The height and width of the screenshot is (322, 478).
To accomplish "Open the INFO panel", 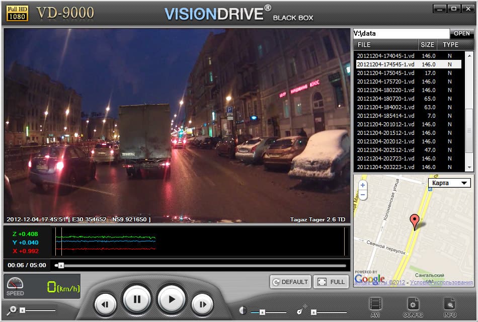I will pyautogui.click(x=450, y=307).
